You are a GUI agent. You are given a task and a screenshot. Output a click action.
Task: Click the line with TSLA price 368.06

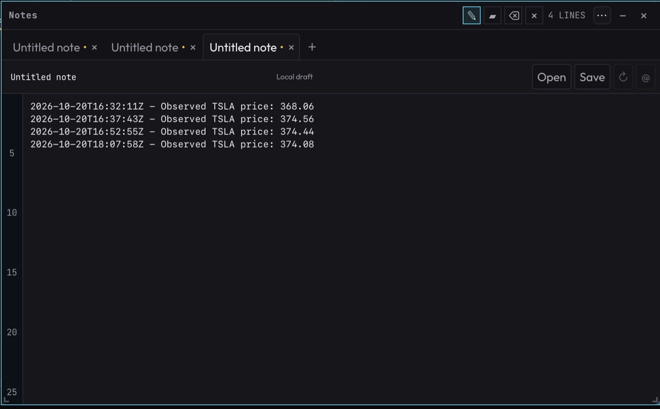(172, 106)
